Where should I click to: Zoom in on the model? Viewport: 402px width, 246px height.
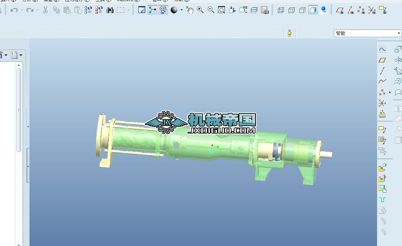click(x=200, y=10)
